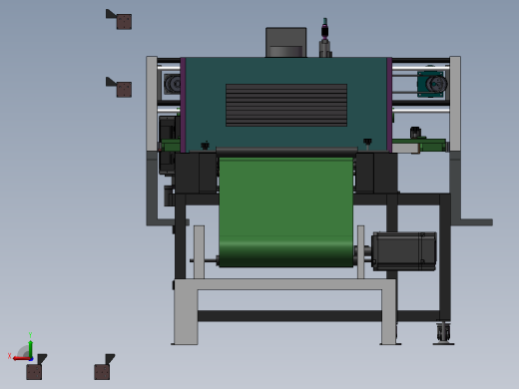Select the sensor mounted above the hood
The image size is (519, 389).
pyautogui.click(x=325, y=38)
